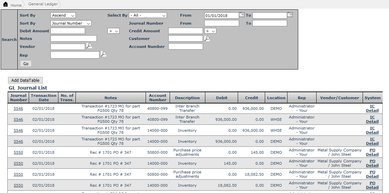Open the Journal Number sort dropdown
This screenshot has width=389, height=193.
coord(71,23)
